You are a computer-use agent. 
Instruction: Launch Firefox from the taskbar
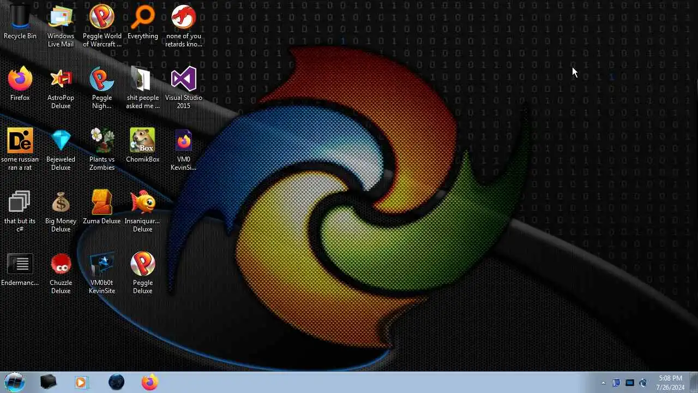point(150,382)
